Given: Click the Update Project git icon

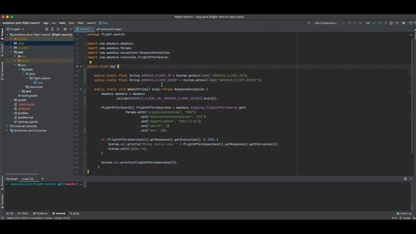Looking at the screenshot, I should coord(374,23).
